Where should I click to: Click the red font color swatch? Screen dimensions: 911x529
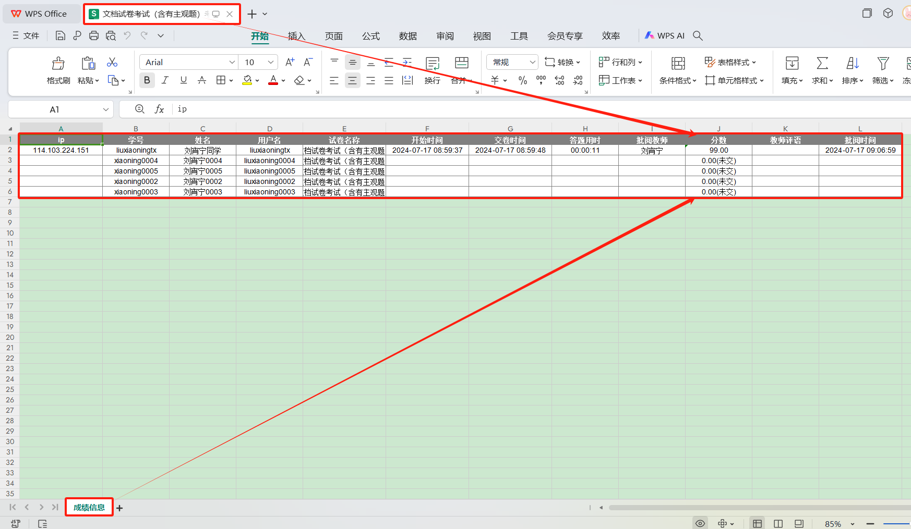[273, 80]
